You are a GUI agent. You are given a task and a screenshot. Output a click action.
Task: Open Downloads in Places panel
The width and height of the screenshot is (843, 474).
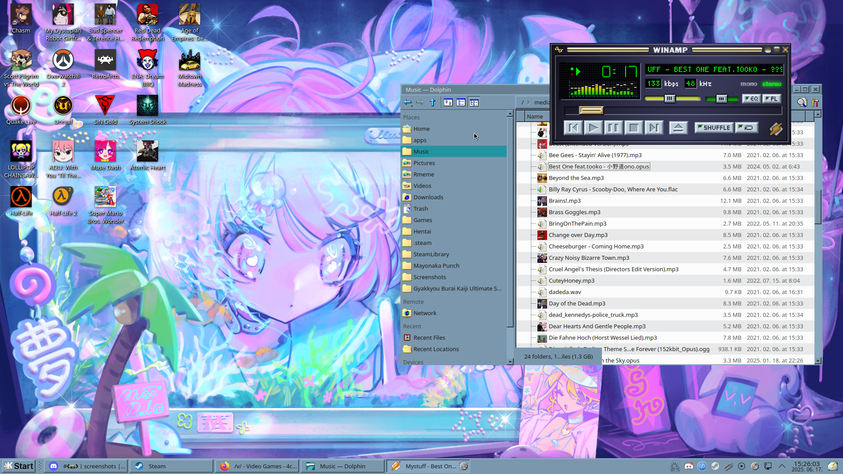(x=454, y=197)
